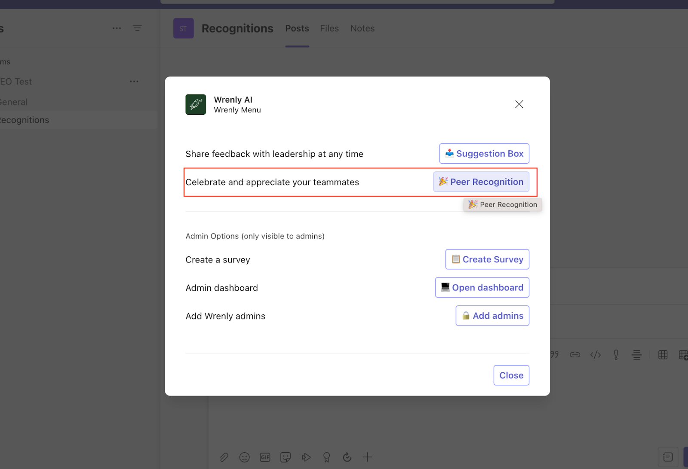Click the play-arrow icon in compose bar

pos(306,457)
